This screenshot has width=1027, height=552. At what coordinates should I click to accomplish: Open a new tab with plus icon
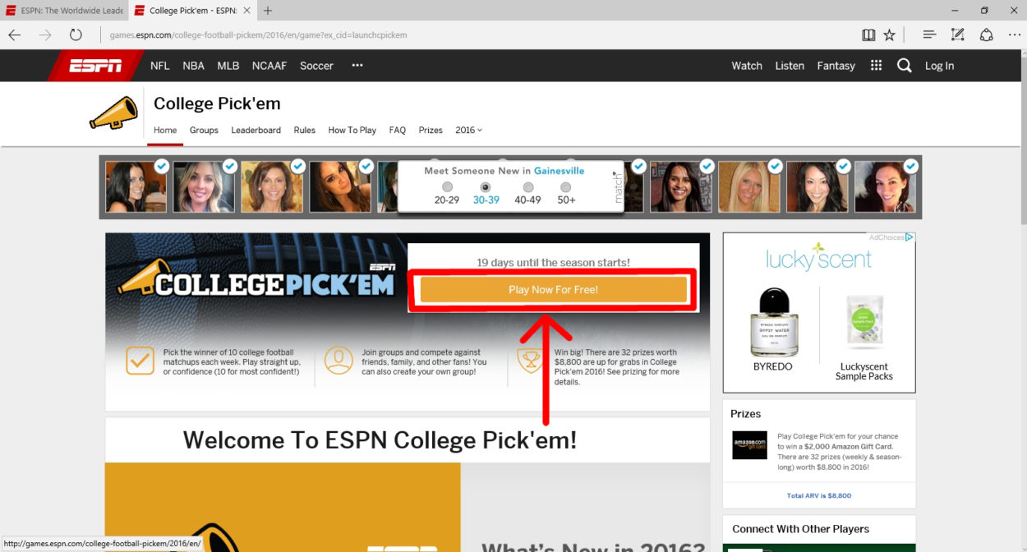[x=268, y=11]
